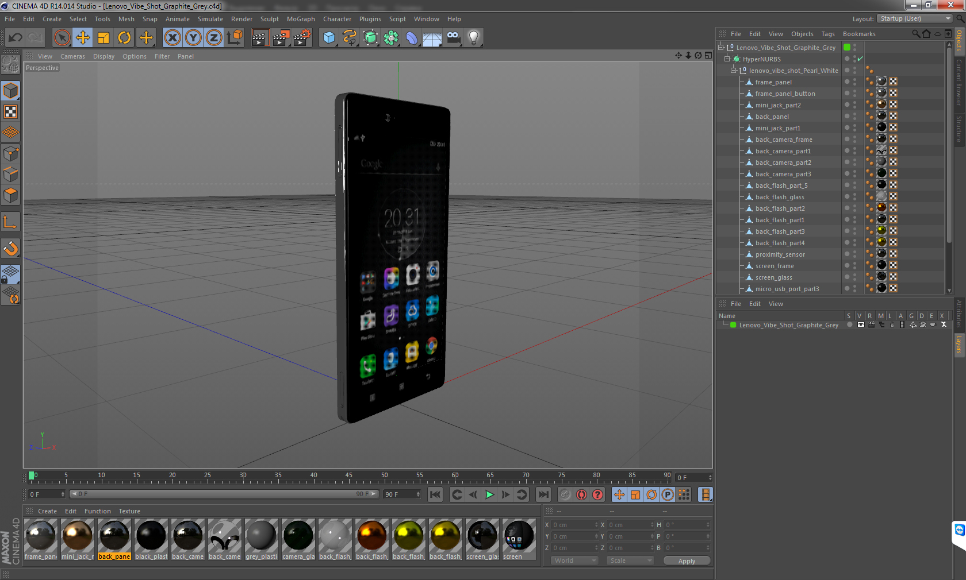The width and height of the screenshot is (966, 580).
Task: Click Render View clapperboard icon
Action: (260, 38)
